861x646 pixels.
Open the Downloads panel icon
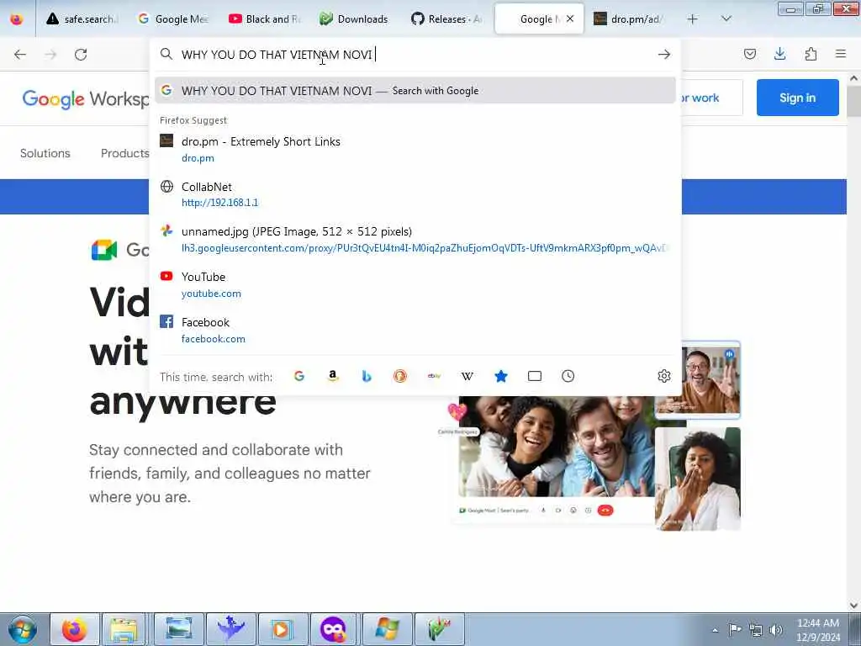pos(779,54)
